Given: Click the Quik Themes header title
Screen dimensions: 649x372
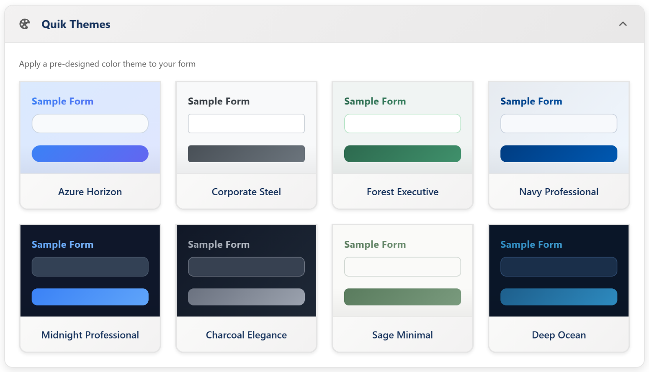Looking at the screenshot, I should [76, 24].
